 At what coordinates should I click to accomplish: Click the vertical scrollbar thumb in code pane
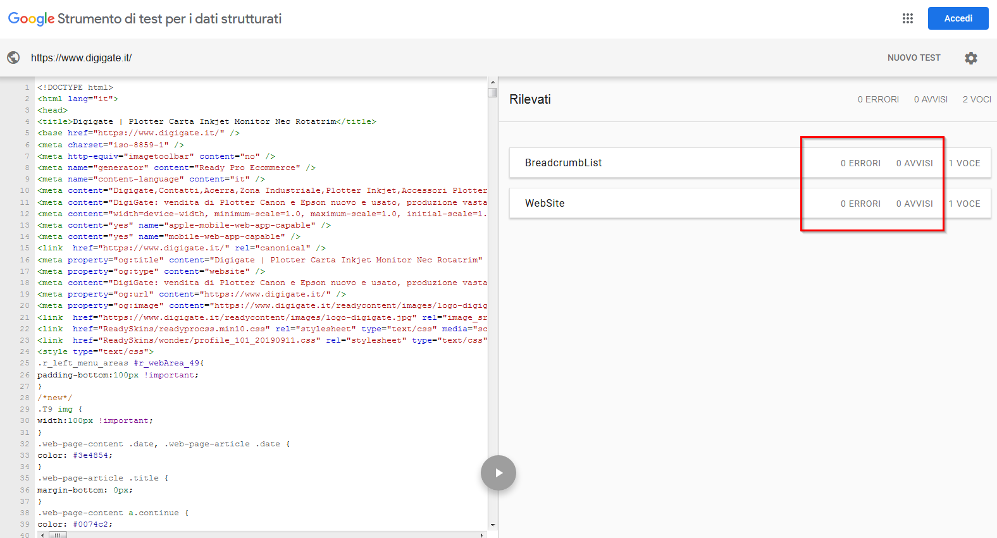pos(493,92)
